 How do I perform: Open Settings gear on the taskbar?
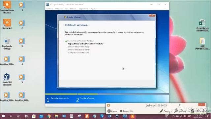click(x=26, y=116)
